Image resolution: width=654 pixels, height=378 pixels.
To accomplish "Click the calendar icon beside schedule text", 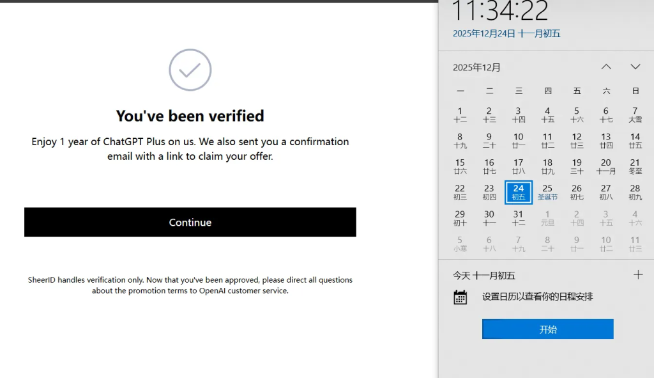I will pyautogui.click(x=460, y=297).
